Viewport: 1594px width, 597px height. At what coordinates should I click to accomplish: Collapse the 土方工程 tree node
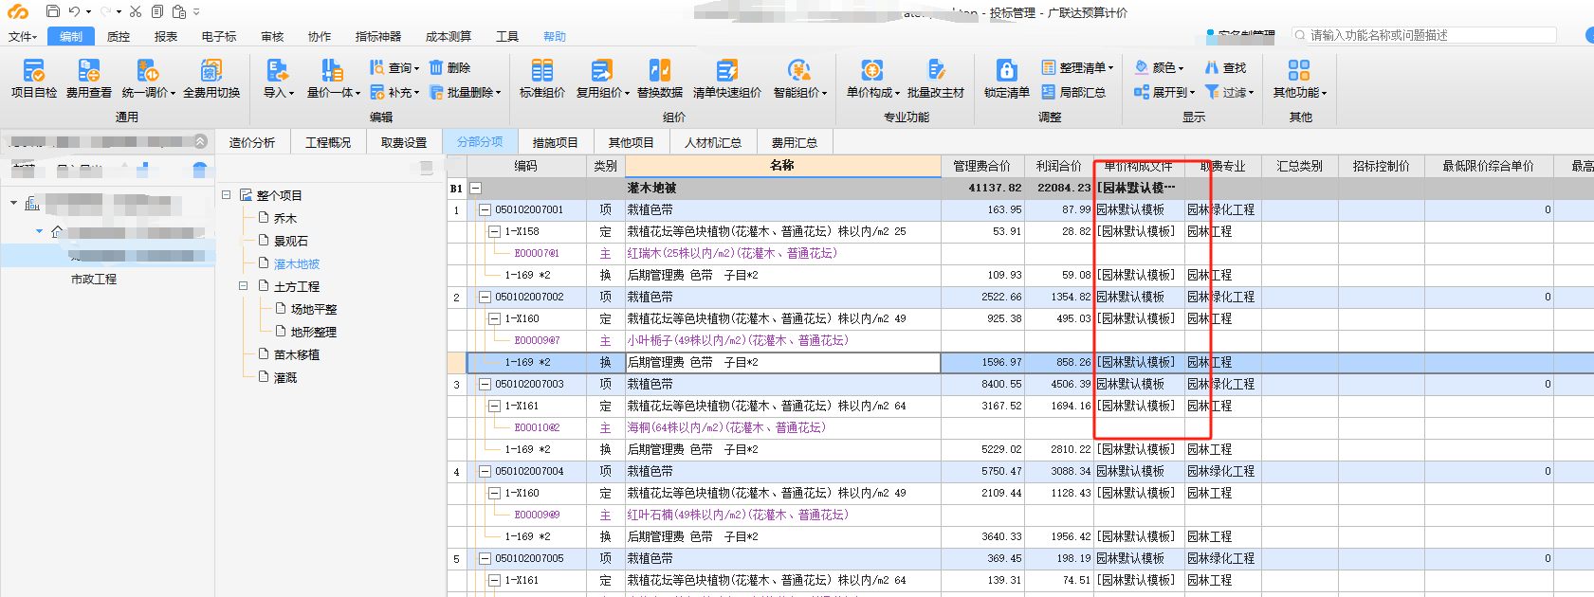click(244, 286)
